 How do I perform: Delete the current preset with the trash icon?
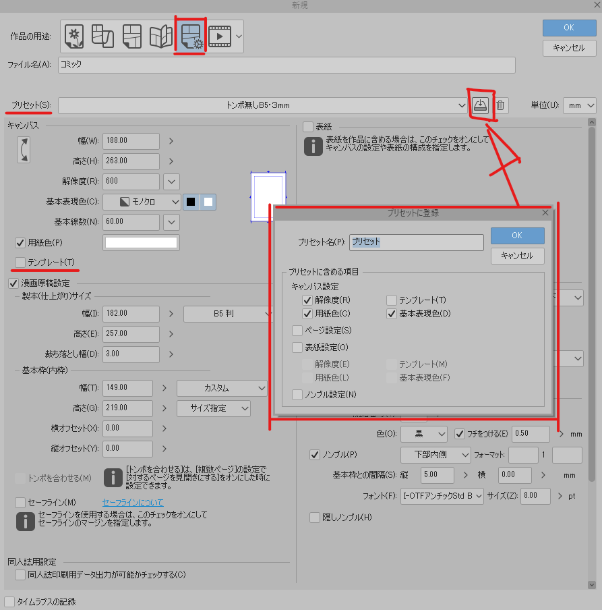(x=500, y=105)
